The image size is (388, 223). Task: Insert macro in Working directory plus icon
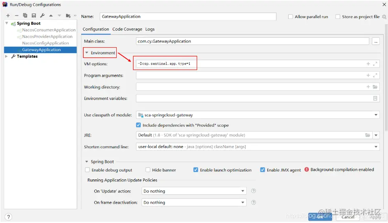368,87
